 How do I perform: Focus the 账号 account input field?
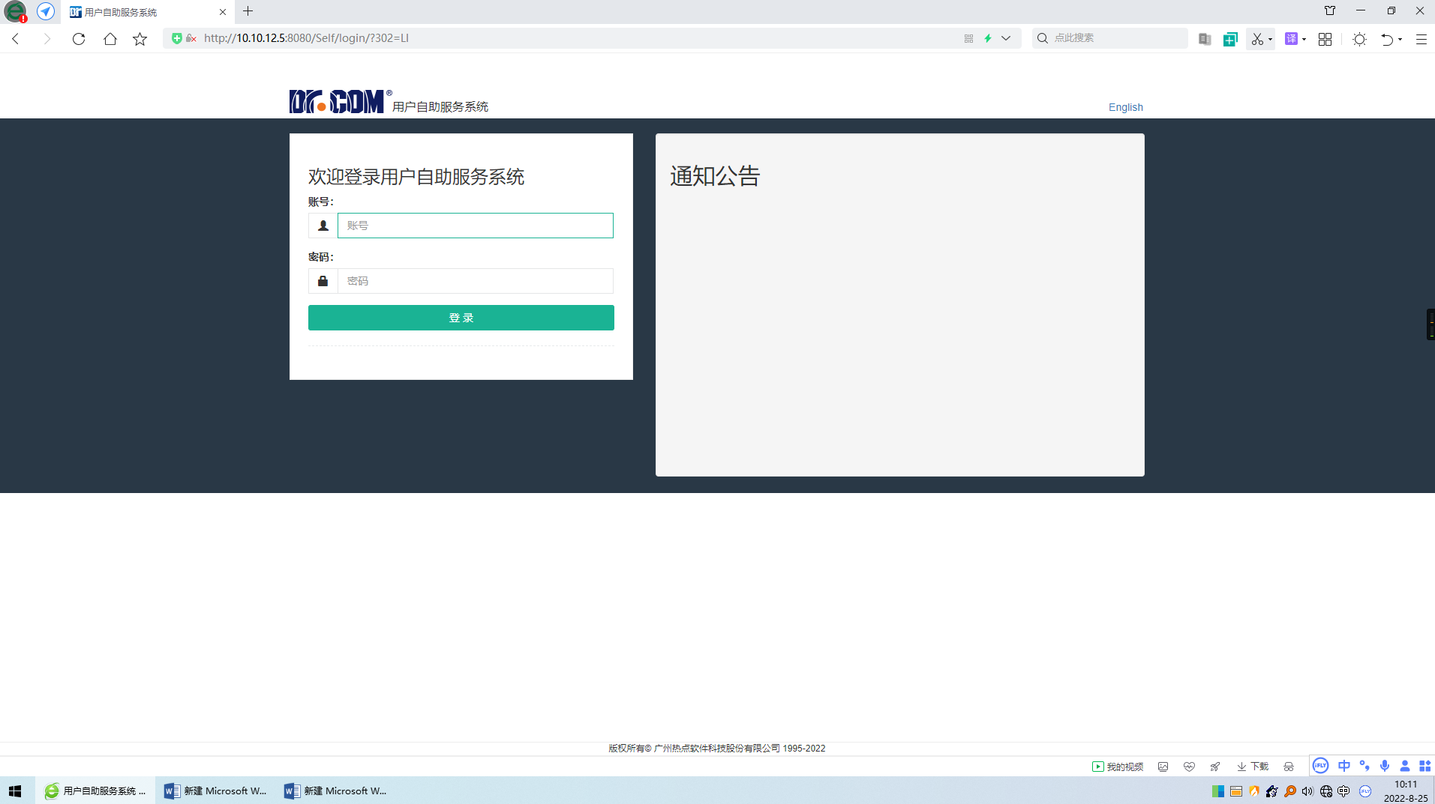point(475,226)
